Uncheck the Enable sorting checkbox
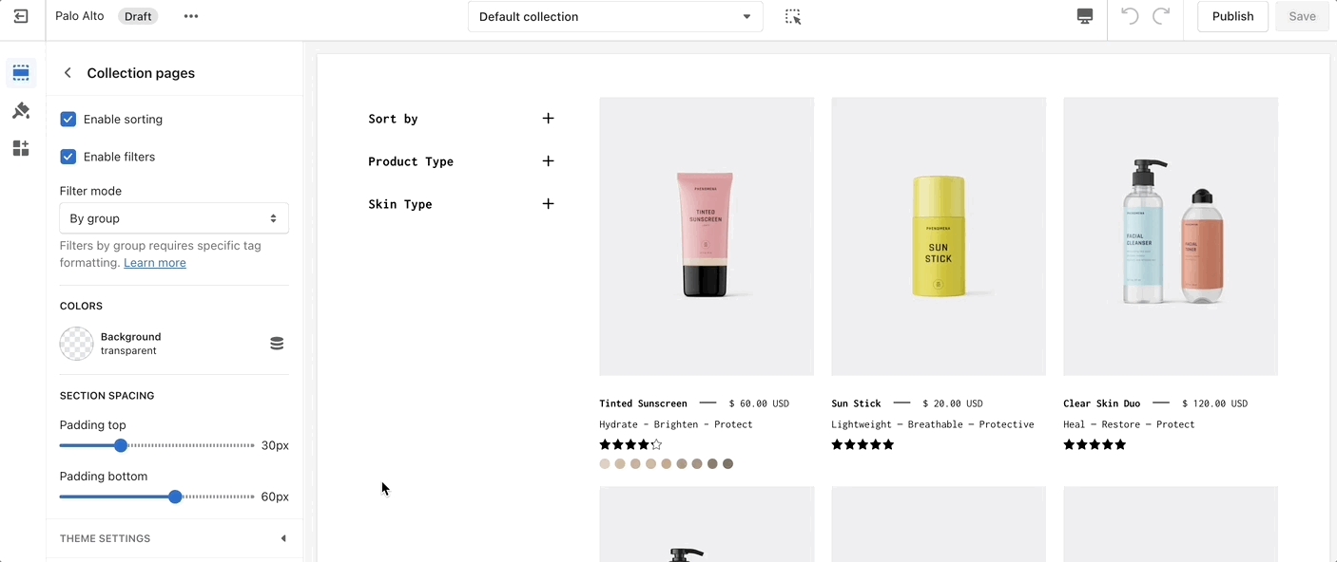Image resolution: width=1337 pixels, height=562 pixels. [x=68, y=119]
